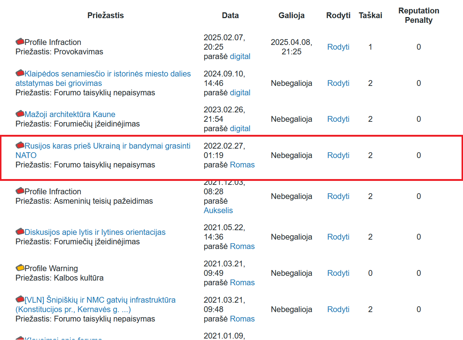Click red card icon beside [VLN] Šnipiškių thread

20,300
